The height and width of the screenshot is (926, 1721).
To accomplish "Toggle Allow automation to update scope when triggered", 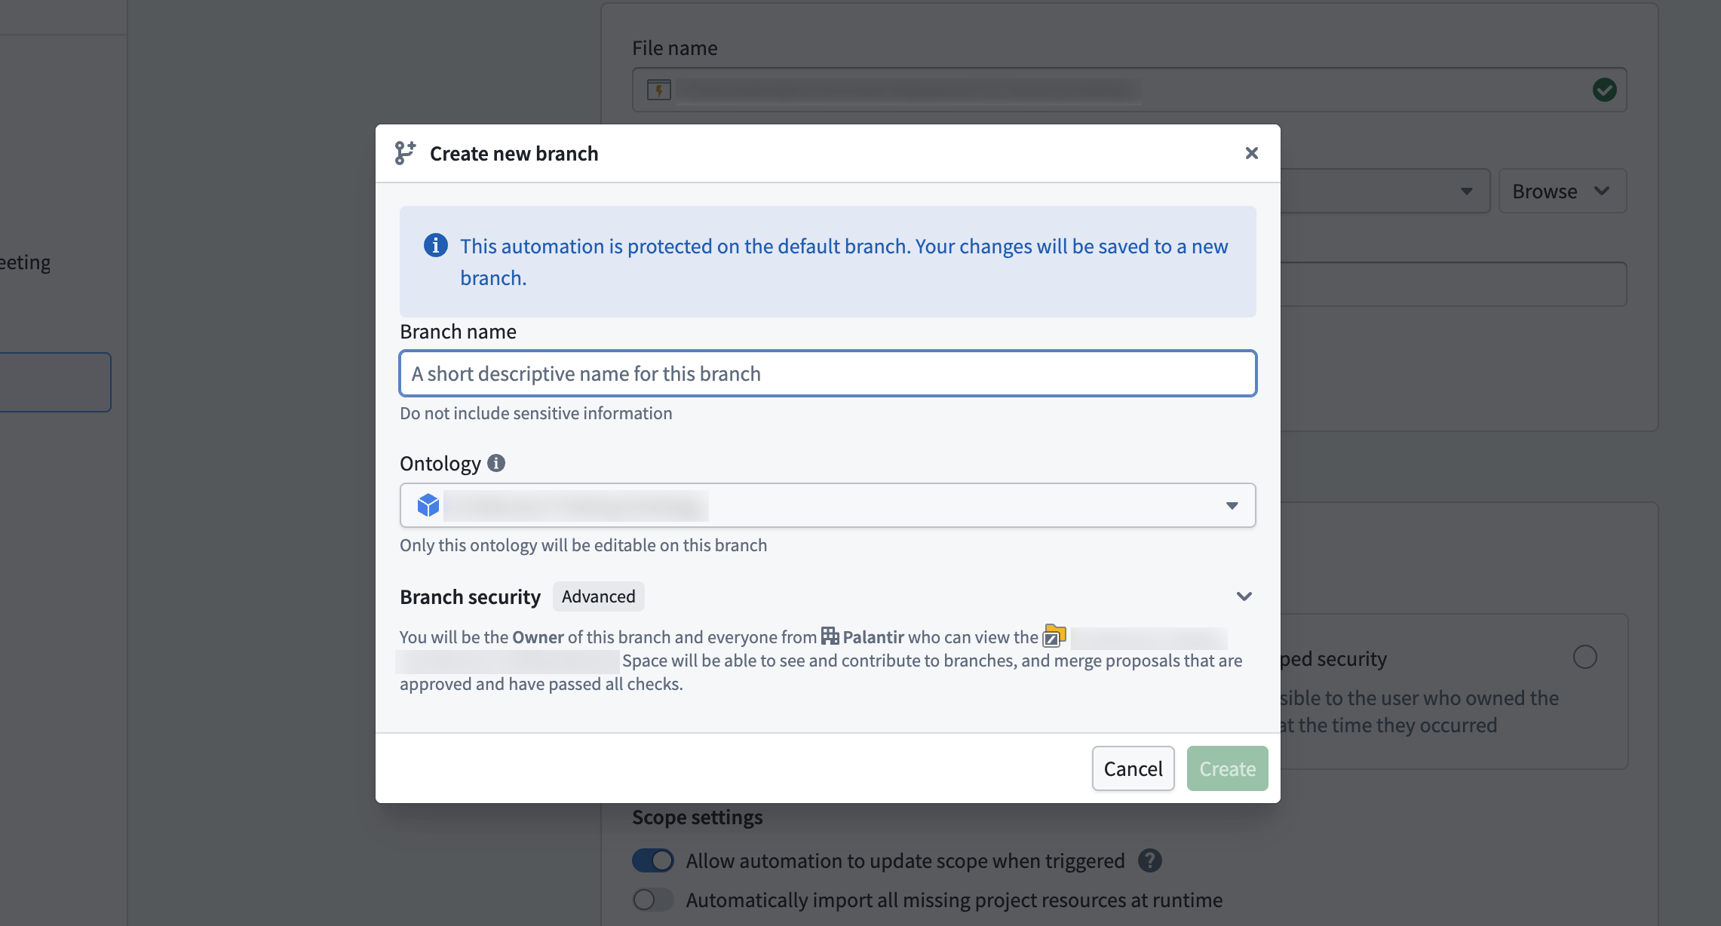I will click(x=652, y=860).
